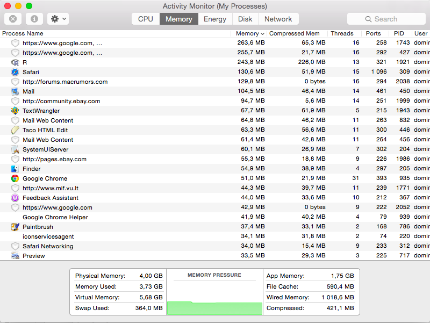This screenshot has height=323, width=430.
Task: Sort by PID column header
Action: point(399,33)
